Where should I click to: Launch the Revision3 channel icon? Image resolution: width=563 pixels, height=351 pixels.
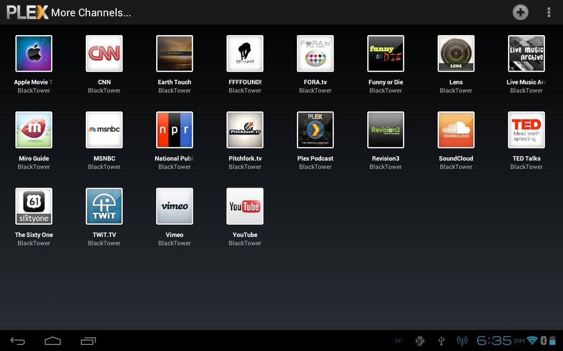(x=385, y=129)
